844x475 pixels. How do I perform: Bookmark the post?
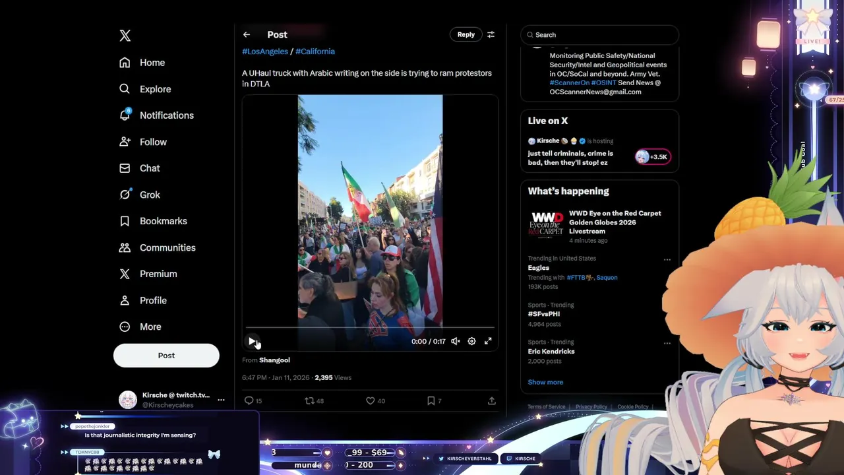(x=431, y=400)
